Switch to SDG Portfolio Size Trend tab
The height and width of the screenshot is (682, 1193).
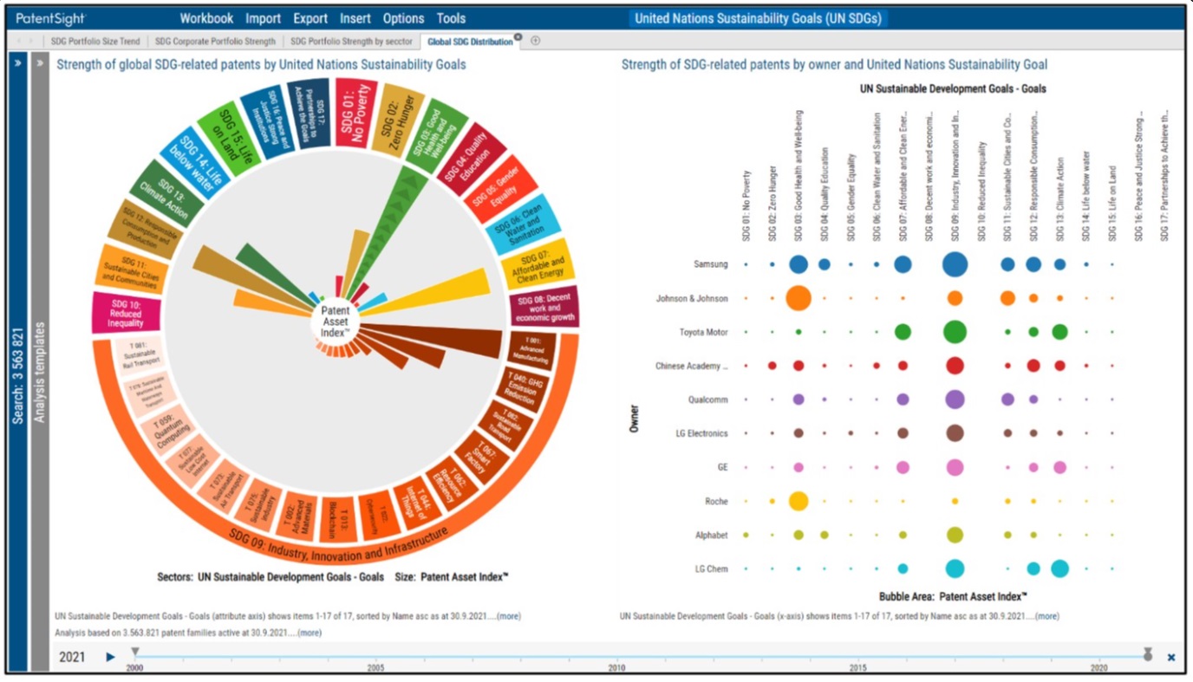pyautogui.click(x=95, y=41)
